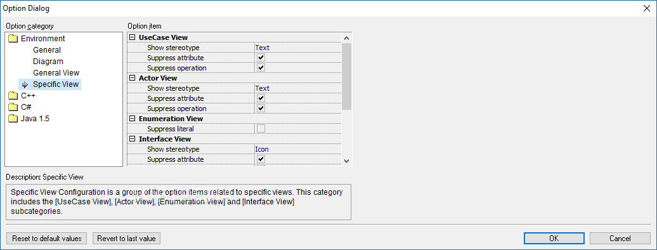Screen dimensions: 657x250
Task: Click the Revert to last value button
Action: tap(126, 238)
